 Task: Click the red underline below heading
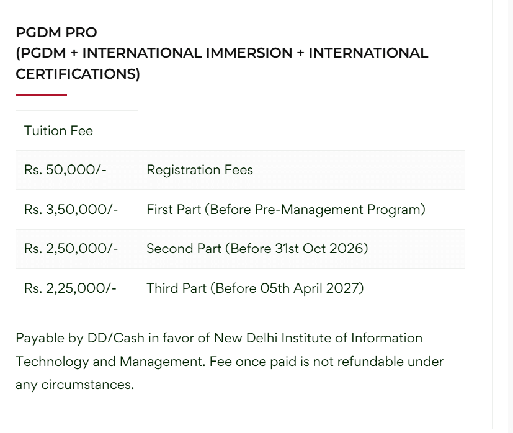click(41, 94)
